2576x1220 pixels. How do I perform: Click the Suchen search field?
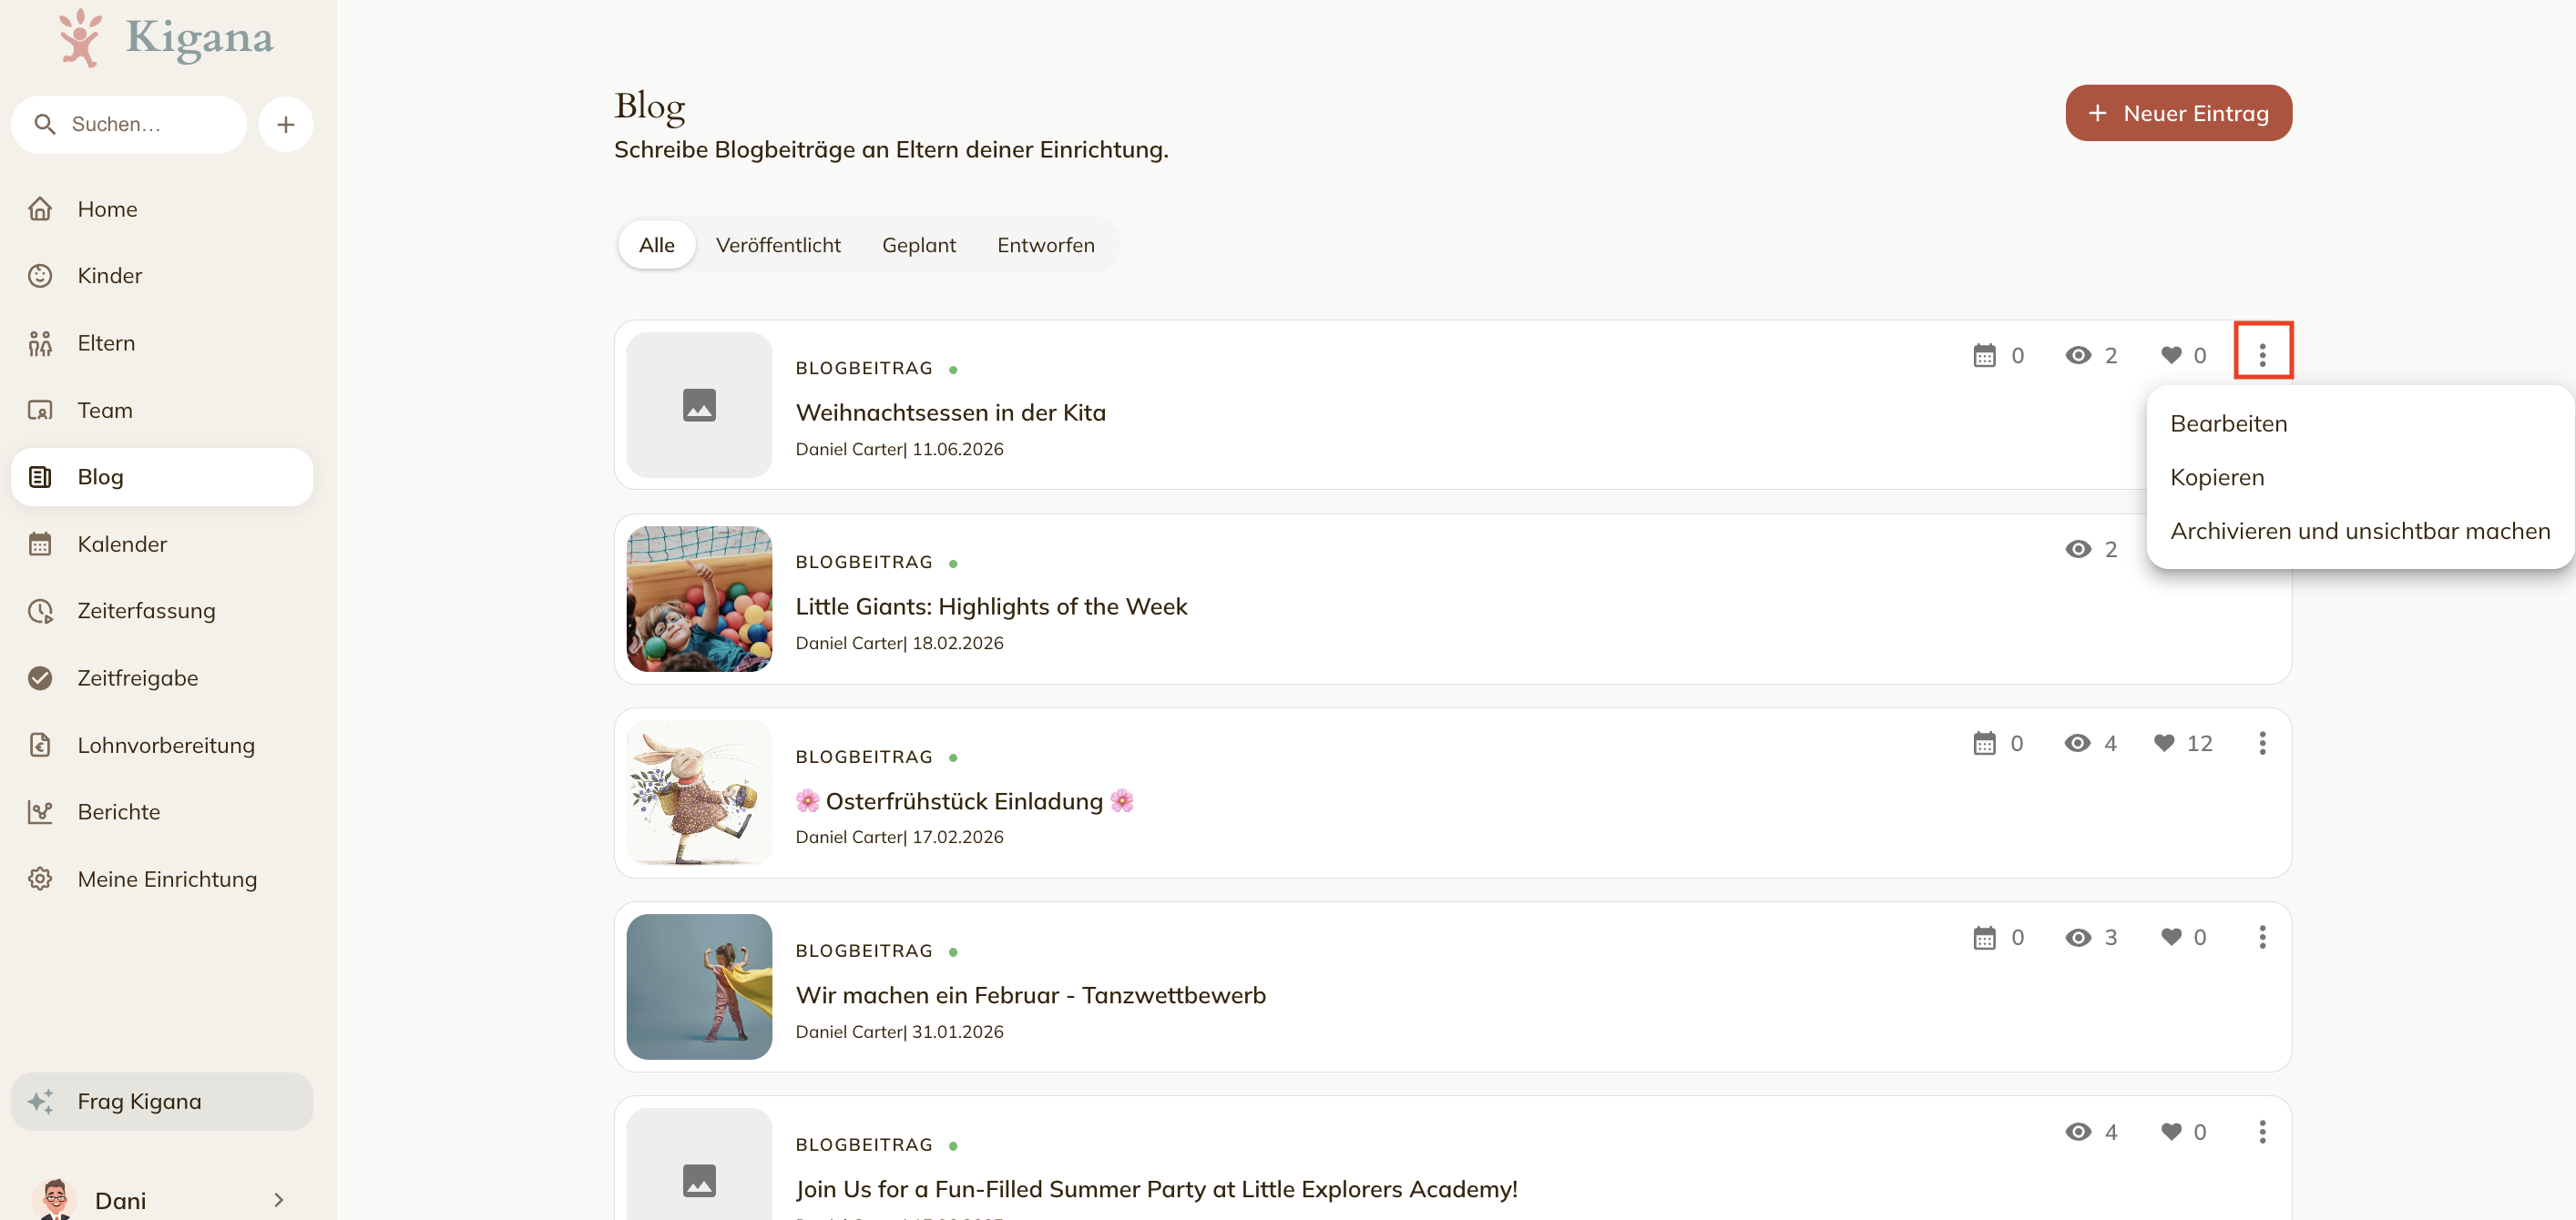pyautogui.click(x=129, y=125)
